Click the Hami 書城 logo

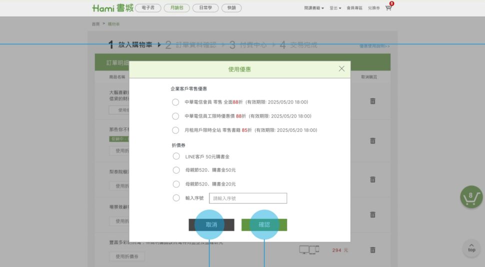click(x=112, y=7)
